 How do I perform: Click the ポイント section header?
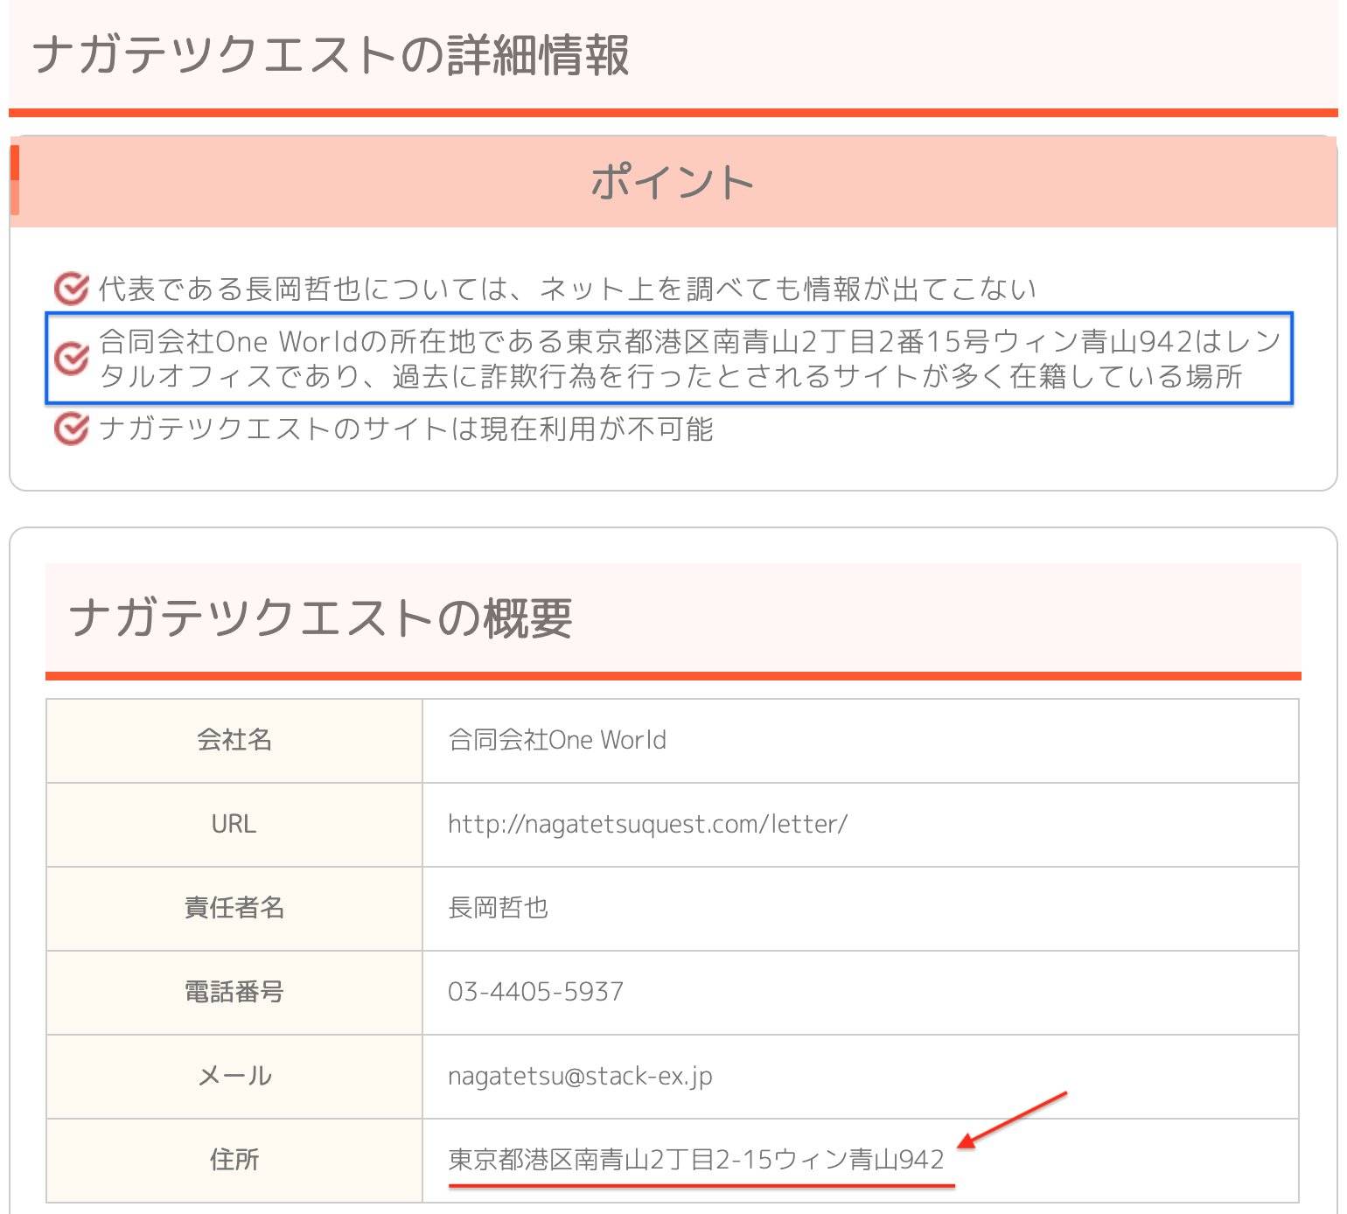[x=672, y=183]
